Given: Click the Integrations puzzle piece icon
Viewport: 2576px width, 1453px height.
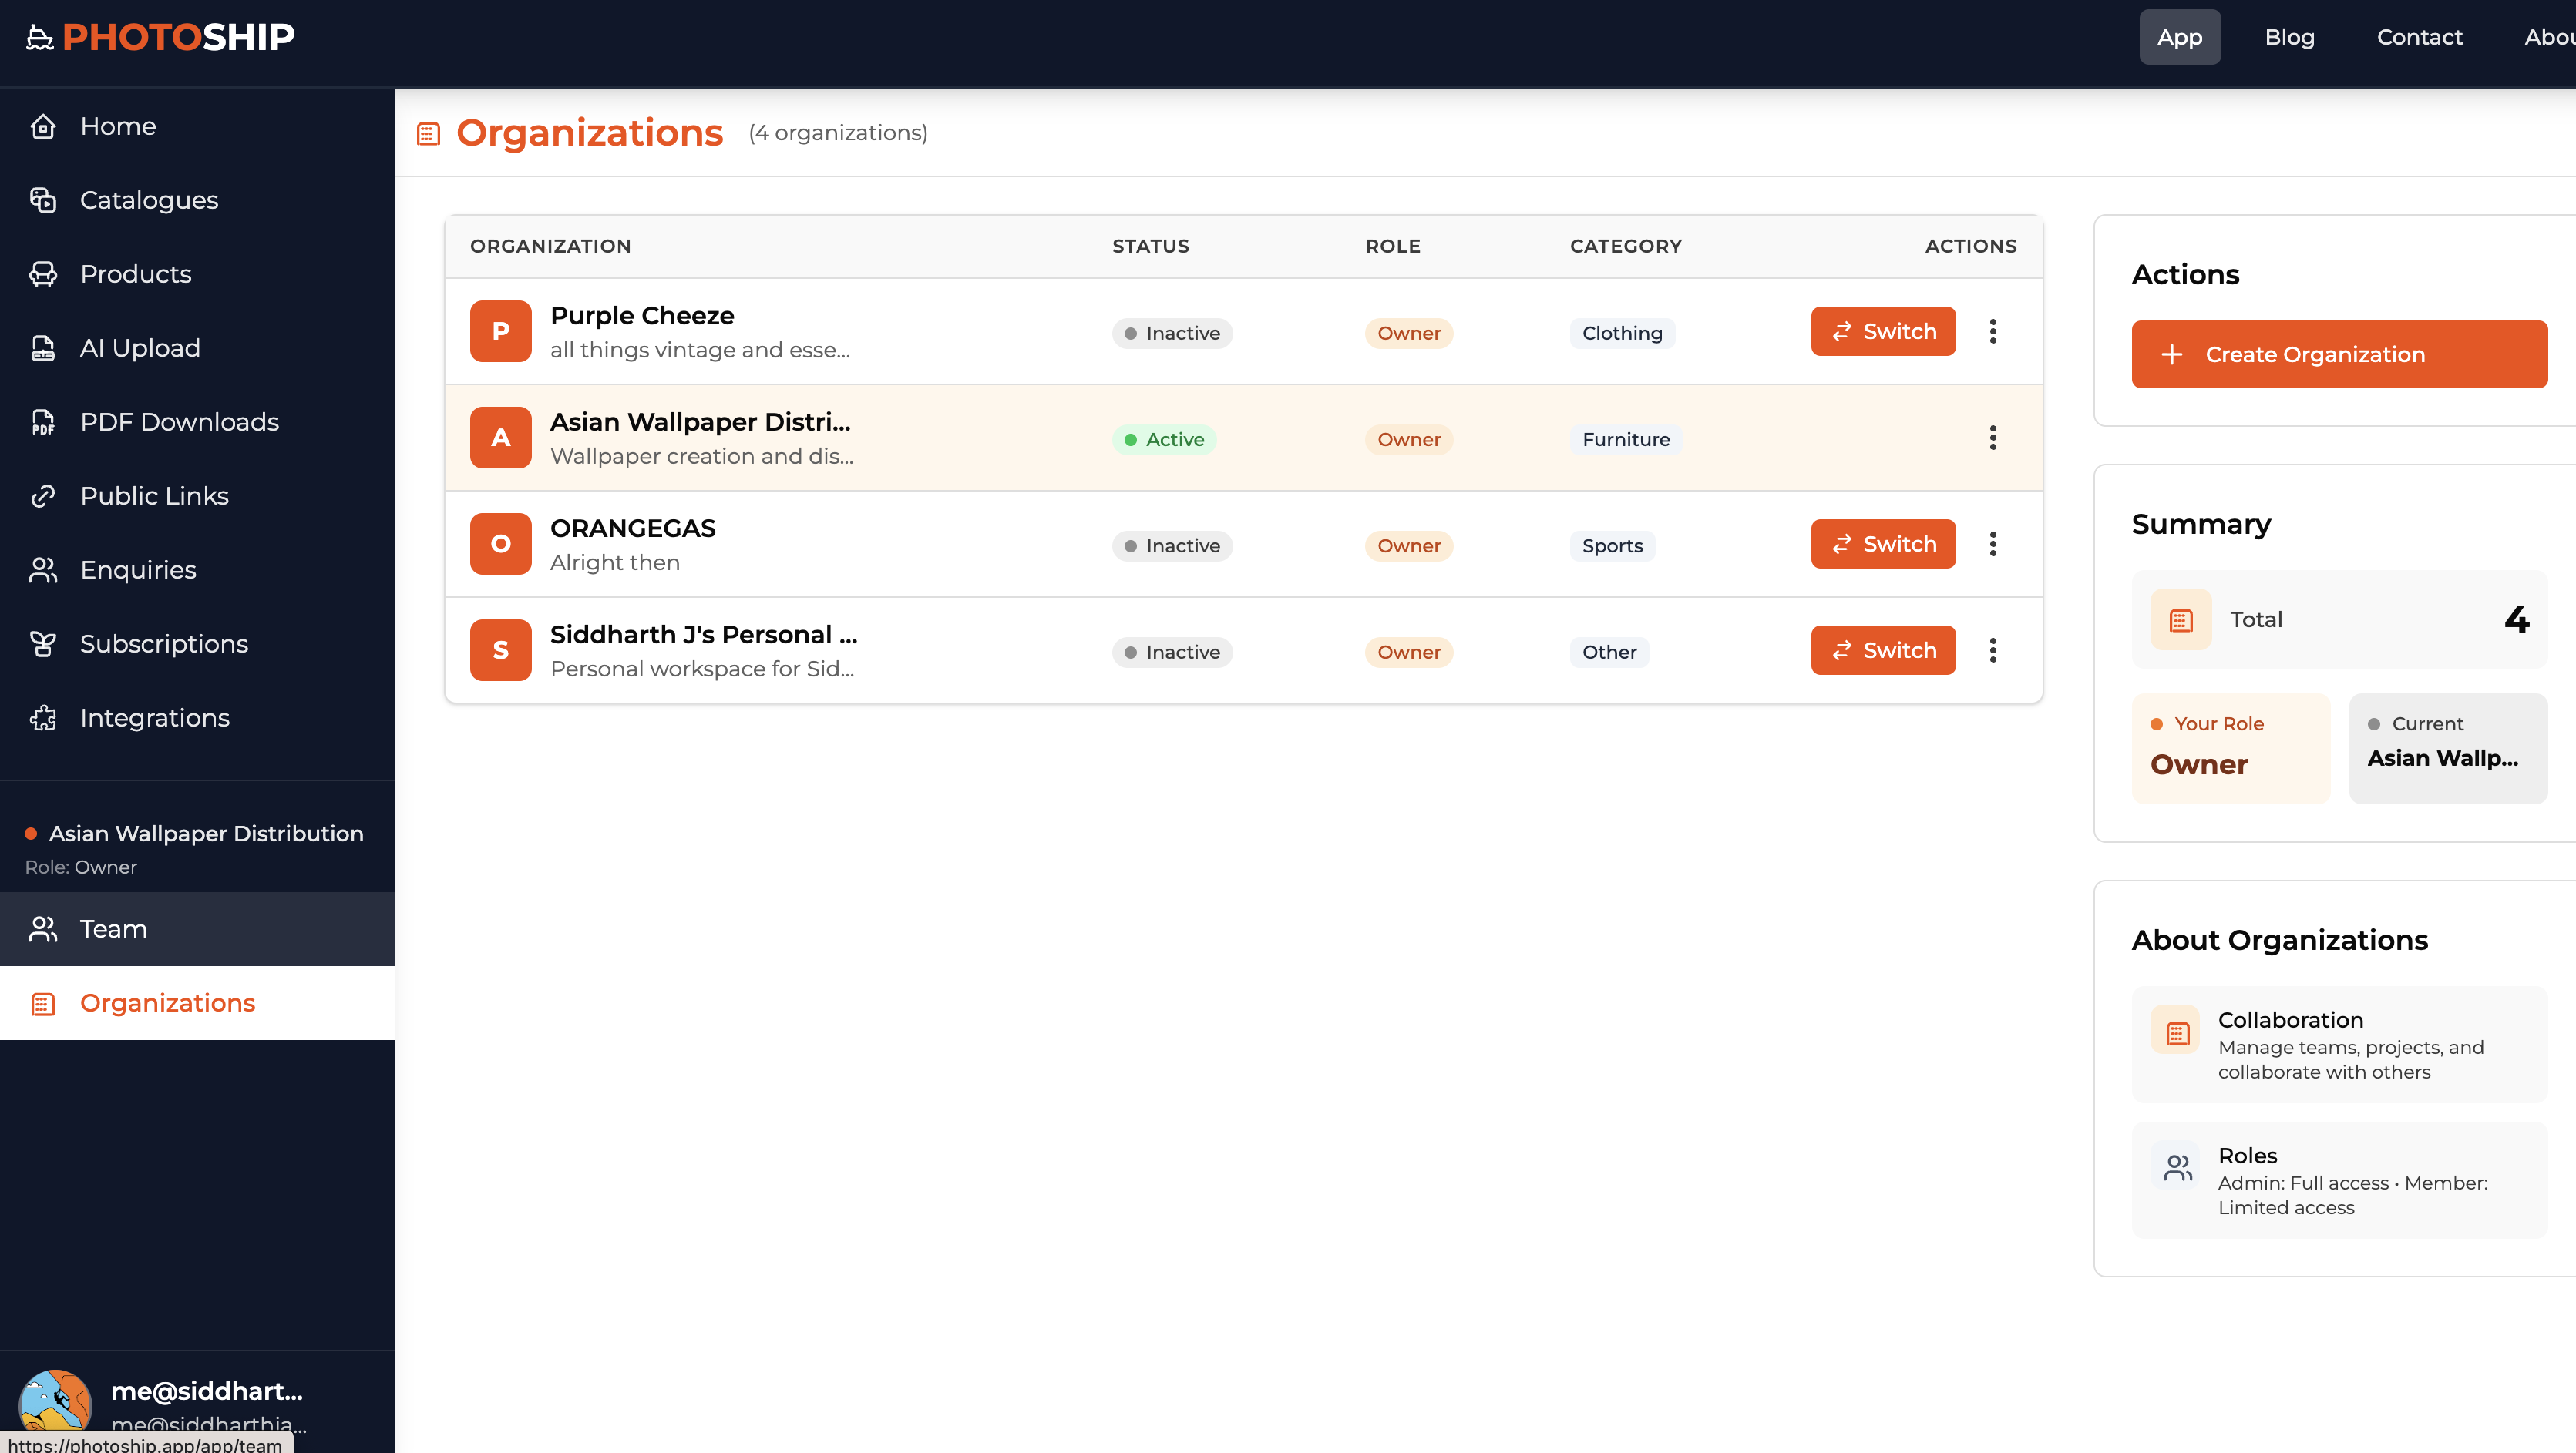Looking at the screenshot, I should coord(43,719).
